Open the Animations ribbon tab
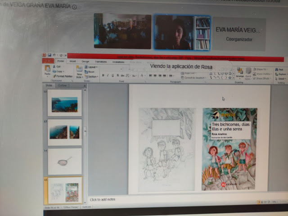 [x=118, y=62]
